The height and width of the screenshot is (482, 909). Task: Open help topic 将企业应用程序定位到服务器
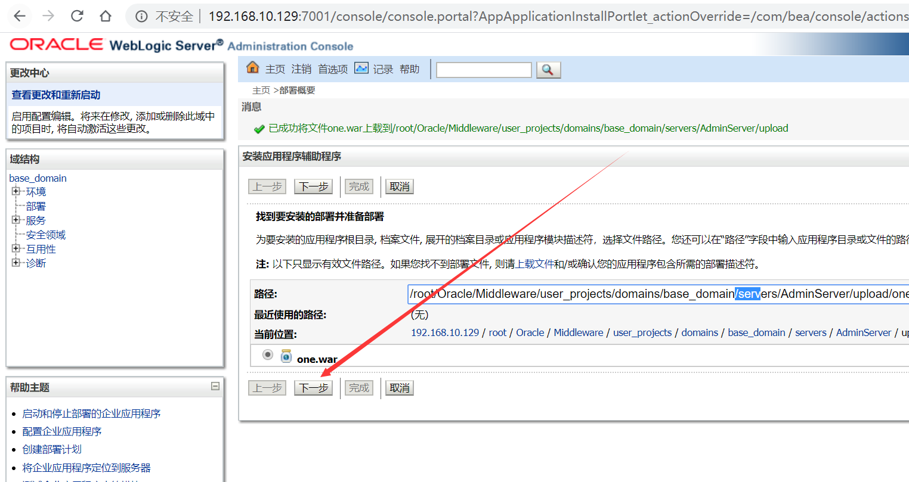(86, 468)
